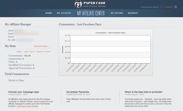Click the 'My Stats' heading
Image resolution: width=183 pixels, height=111 pixels.
tap(10, 46)
